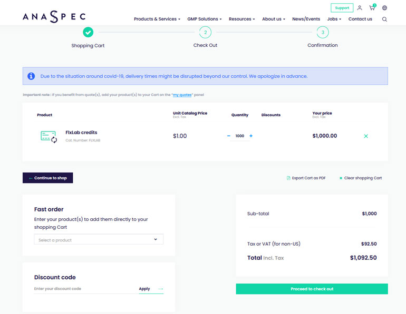Click Clear shopping Cart link

pyautogui.click(x=361, y=178)
